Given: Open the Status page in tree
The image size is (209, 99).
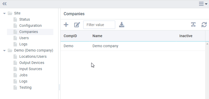Looking at the screenshot, I should (24, 19).
